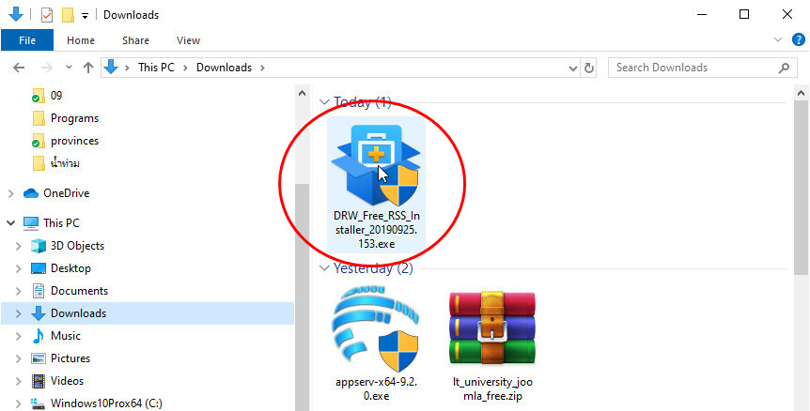Viewport: 810px width, 411px height.
Task: Click the Refresh button beside address bar
Action: [x=589, y=68]
